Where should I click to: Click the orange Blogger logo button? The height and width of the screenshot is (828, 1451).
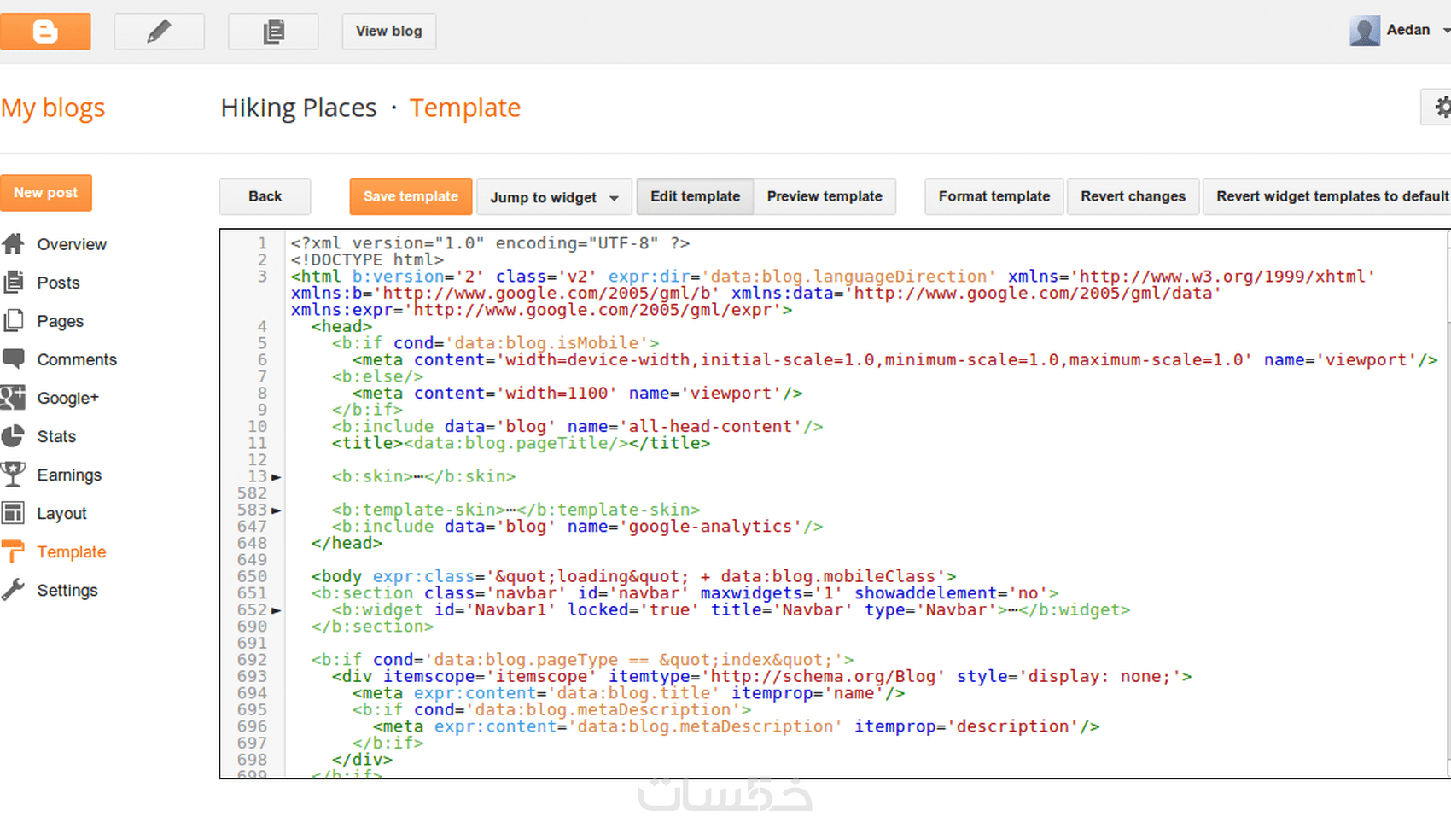[45, 32]
